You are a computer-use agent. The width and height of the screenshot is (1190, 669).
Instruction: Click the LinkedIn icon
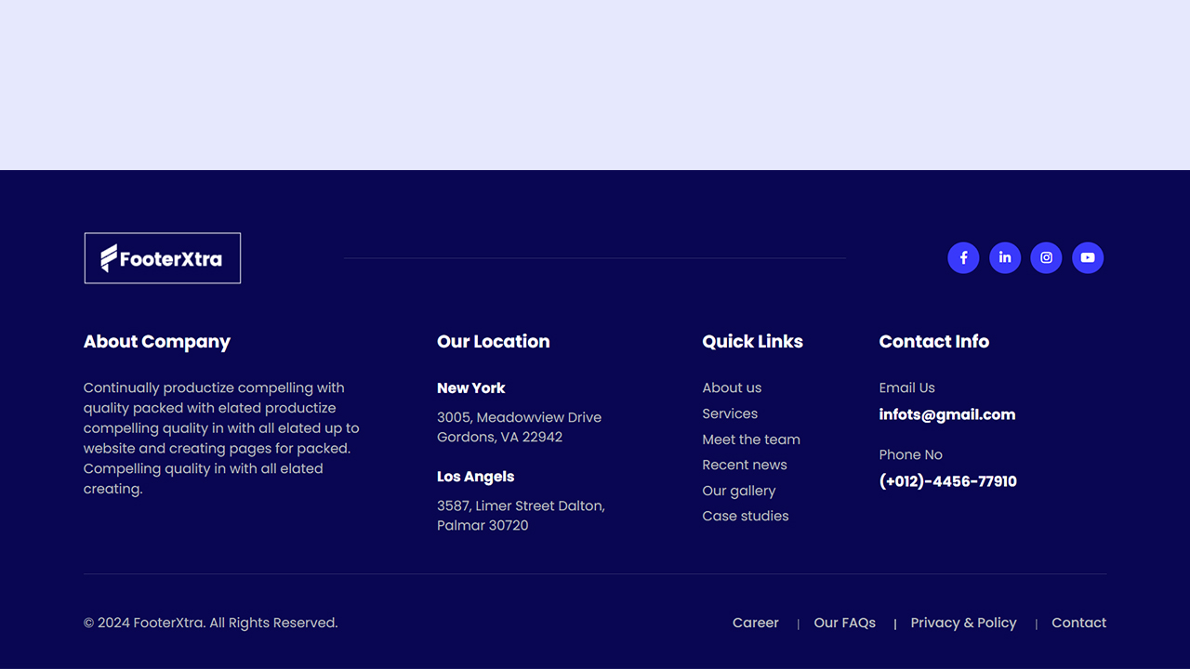click(x=1005, y=257)
